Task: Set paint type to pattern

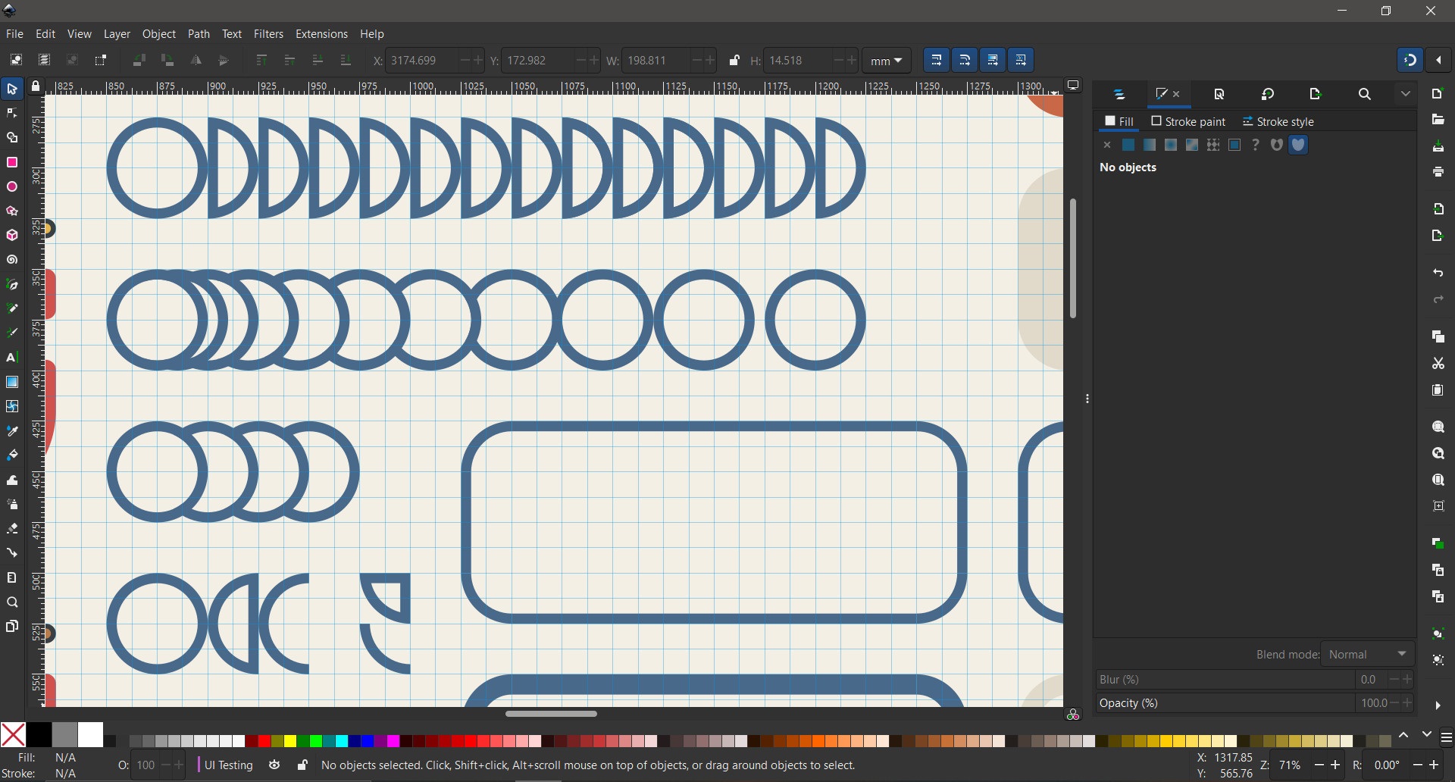Action: (1213, 145)
